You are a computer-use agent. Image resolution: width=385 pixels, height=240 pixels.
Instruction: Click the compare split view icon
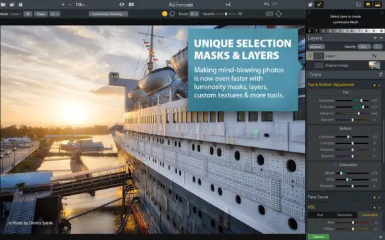(x=132, y=4)
